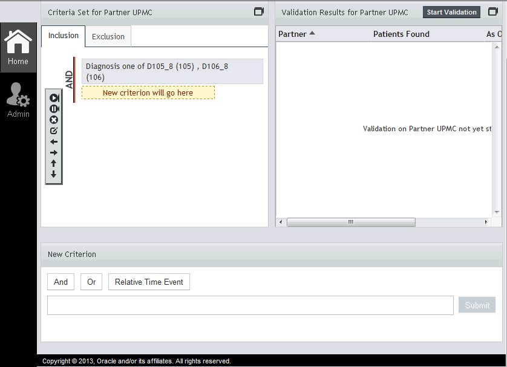The image size is (507, 367).
Task: Open the Admin section
Action: click(18, 100)
